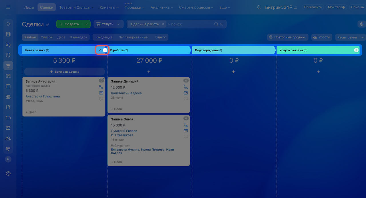Viewport: 366px width, 198px height.
Task: Add a stage after Новая заявка with plus icon
Action: (105, 50)
